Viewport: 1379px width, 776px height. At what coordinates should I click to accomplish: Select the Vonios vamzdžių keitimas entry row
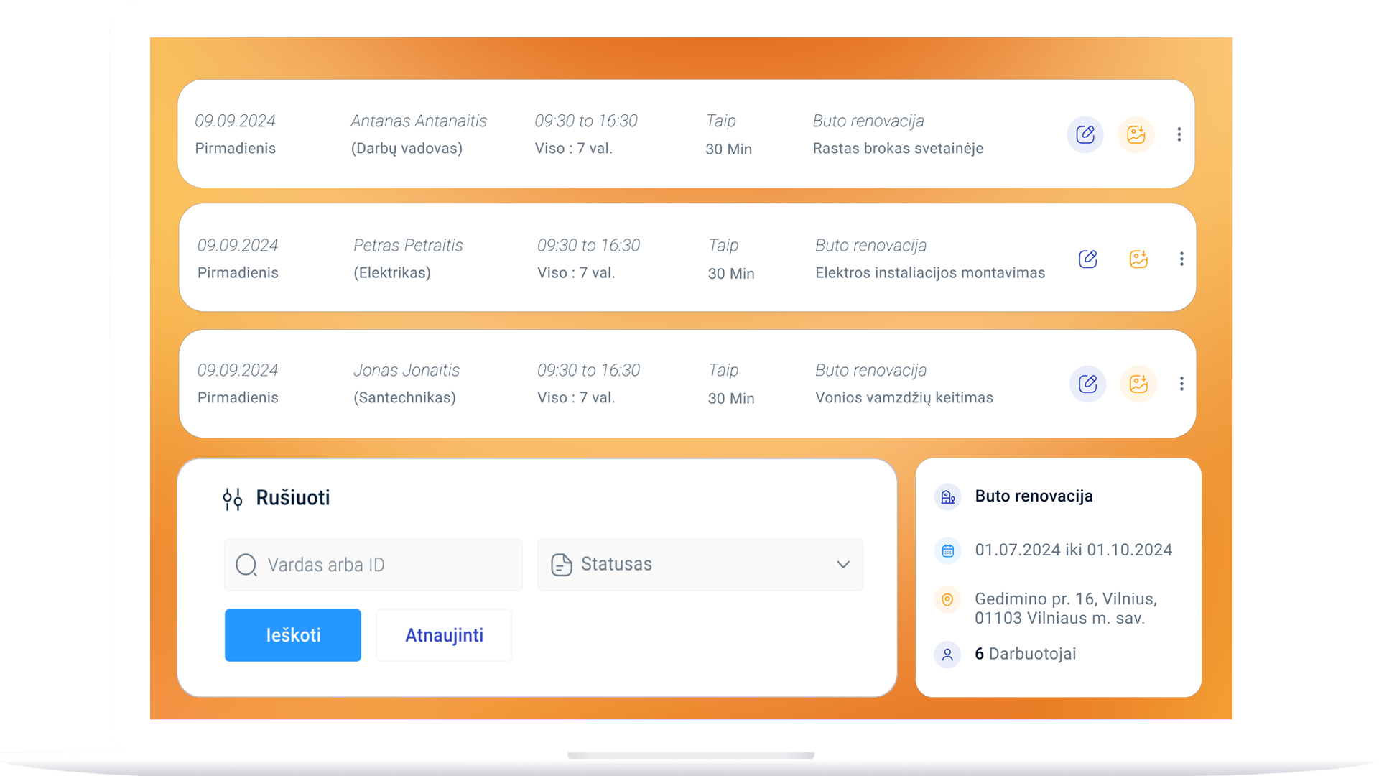coord(904,398)
